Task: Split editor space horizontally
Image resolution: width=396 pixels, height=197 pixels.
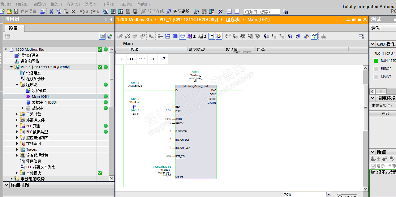Action: pyautogui.click(x=229, y=11)
